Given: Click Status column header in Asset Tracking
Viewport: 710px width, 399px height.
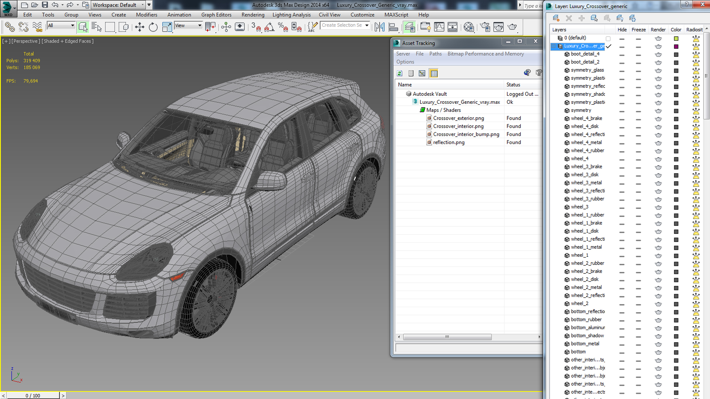Looking at the screenshot, I should [523, 85].
